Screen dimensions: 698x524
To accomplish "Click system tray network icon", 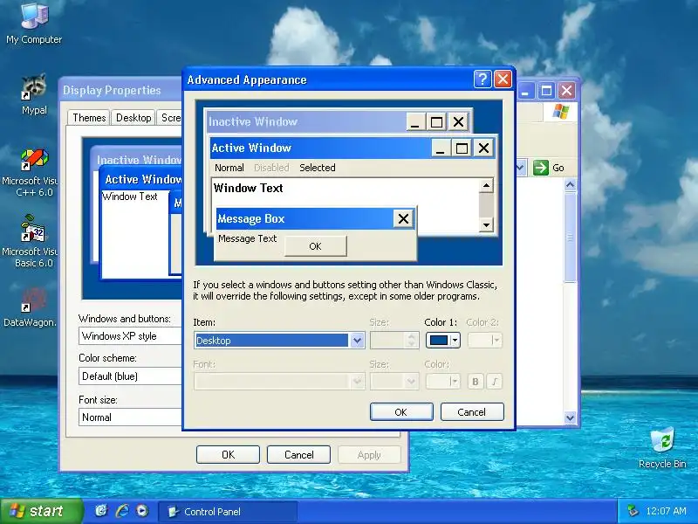I will 632,511.
